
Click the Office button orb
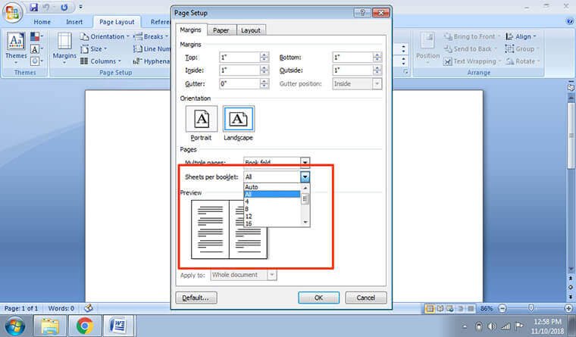pos(12,12)
